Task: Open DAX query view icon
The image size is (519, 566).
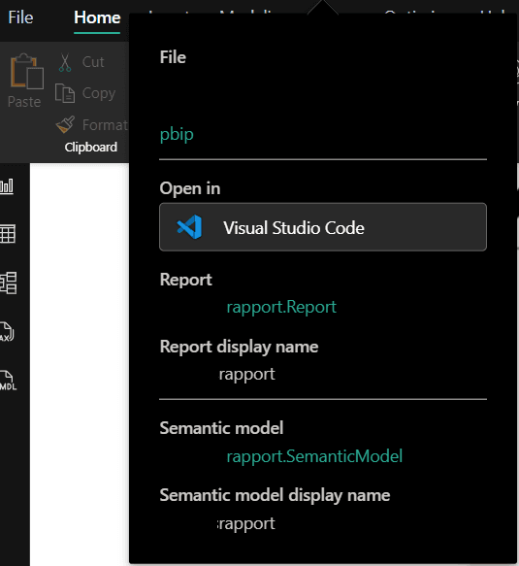Action: click(x=7, y=332)
